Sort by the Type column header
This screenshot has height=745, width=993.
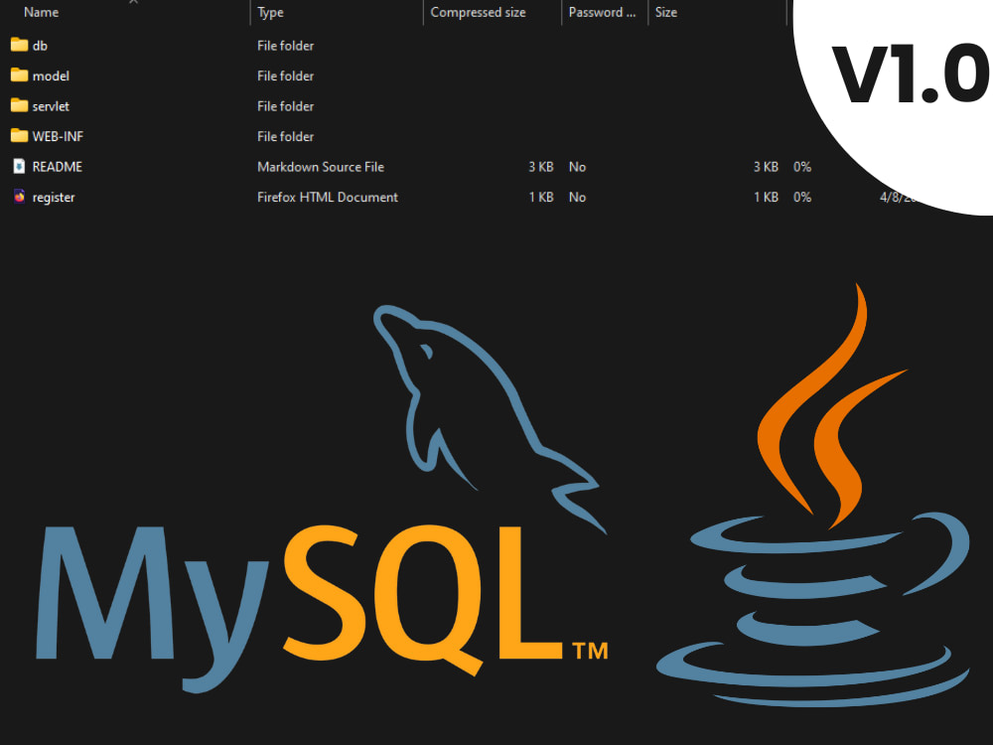(270, 13)
